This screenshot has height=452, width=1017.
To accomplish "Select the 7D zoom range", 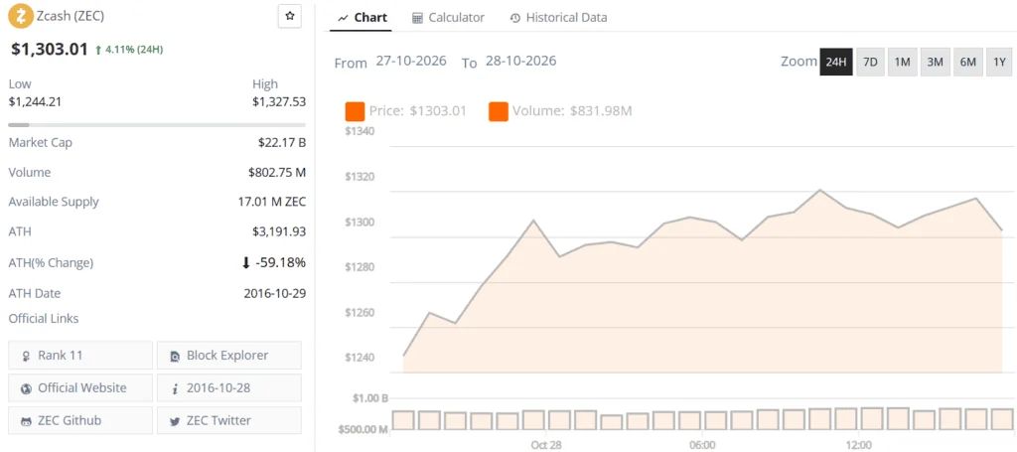I will pos(870,63).
